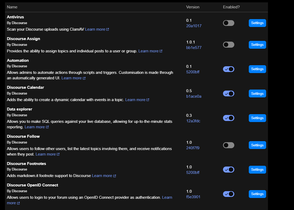Click external link icon for Antivirus Learn more
The height and width of the screenshot is (210, 294).
coord(108,29)
